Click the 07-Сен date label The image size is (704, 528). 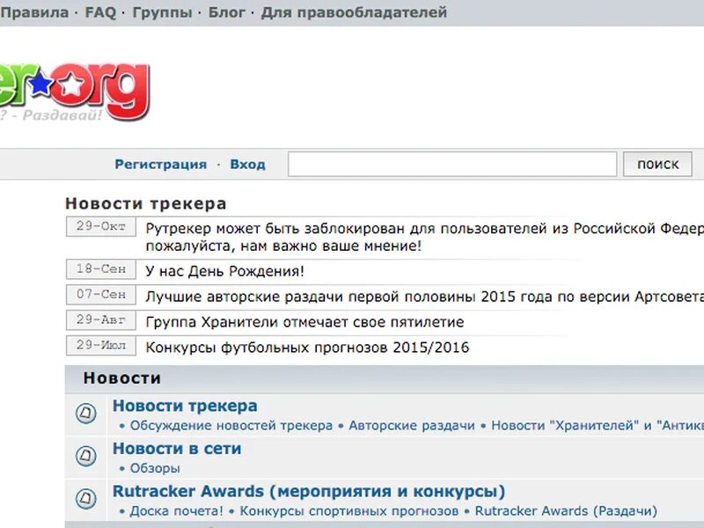pos(101,295)
